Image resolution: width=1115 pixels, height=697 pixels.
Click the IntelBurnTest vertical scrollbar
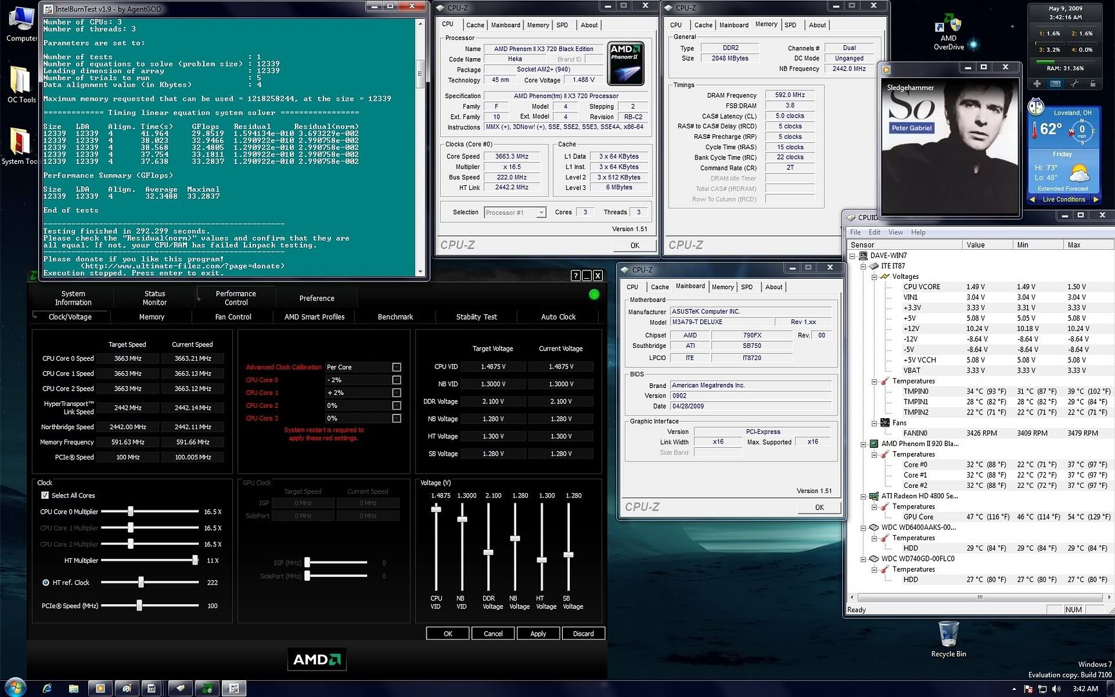point(421,147)
